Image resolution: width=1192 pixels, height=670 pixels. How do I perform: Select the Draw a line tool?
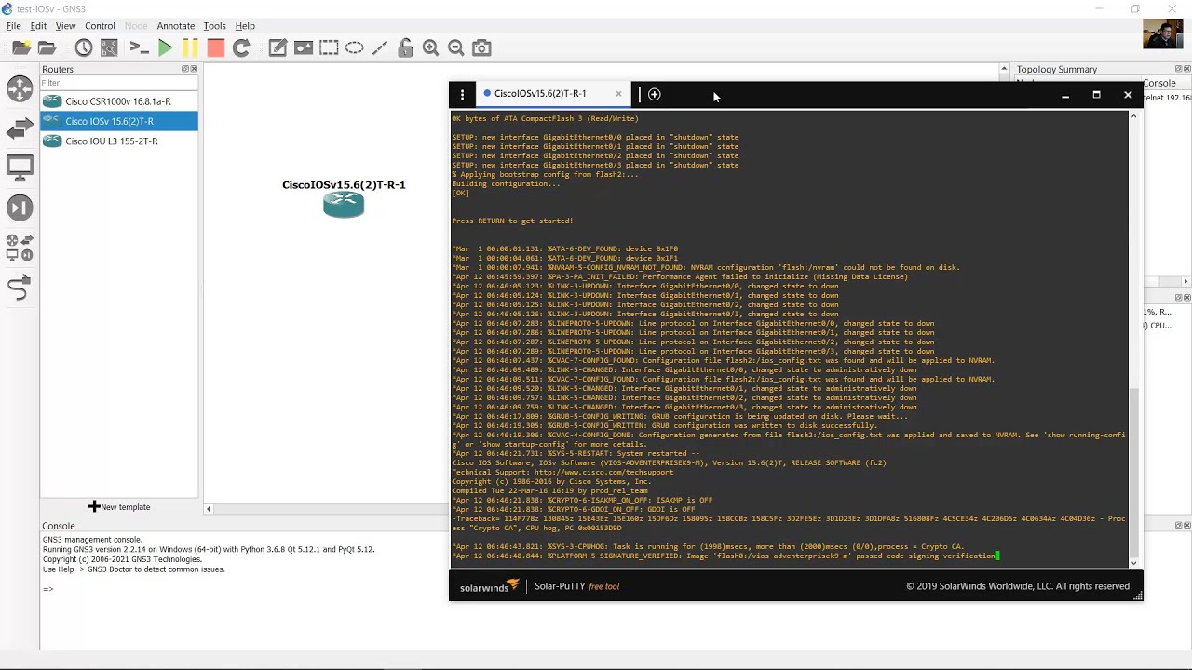click(380, 47)
